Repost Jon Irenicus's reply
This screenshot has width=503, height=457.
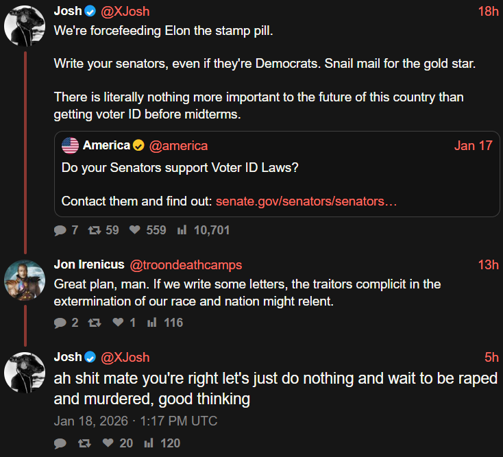pos(94,323)
